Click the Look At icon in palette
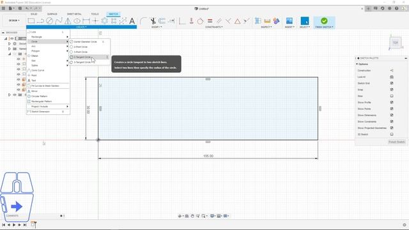Image resolution: width=409 pixels, height=230 pixels. click(392, 77)
